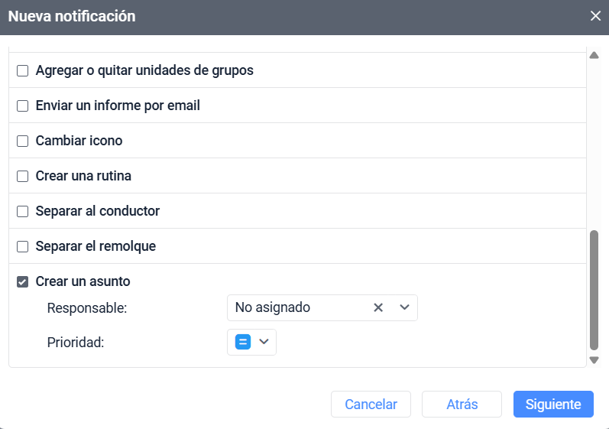Go back with the Atrás button
The width and height of the screenshot is (609, 429).
click(x=462, y=405)
